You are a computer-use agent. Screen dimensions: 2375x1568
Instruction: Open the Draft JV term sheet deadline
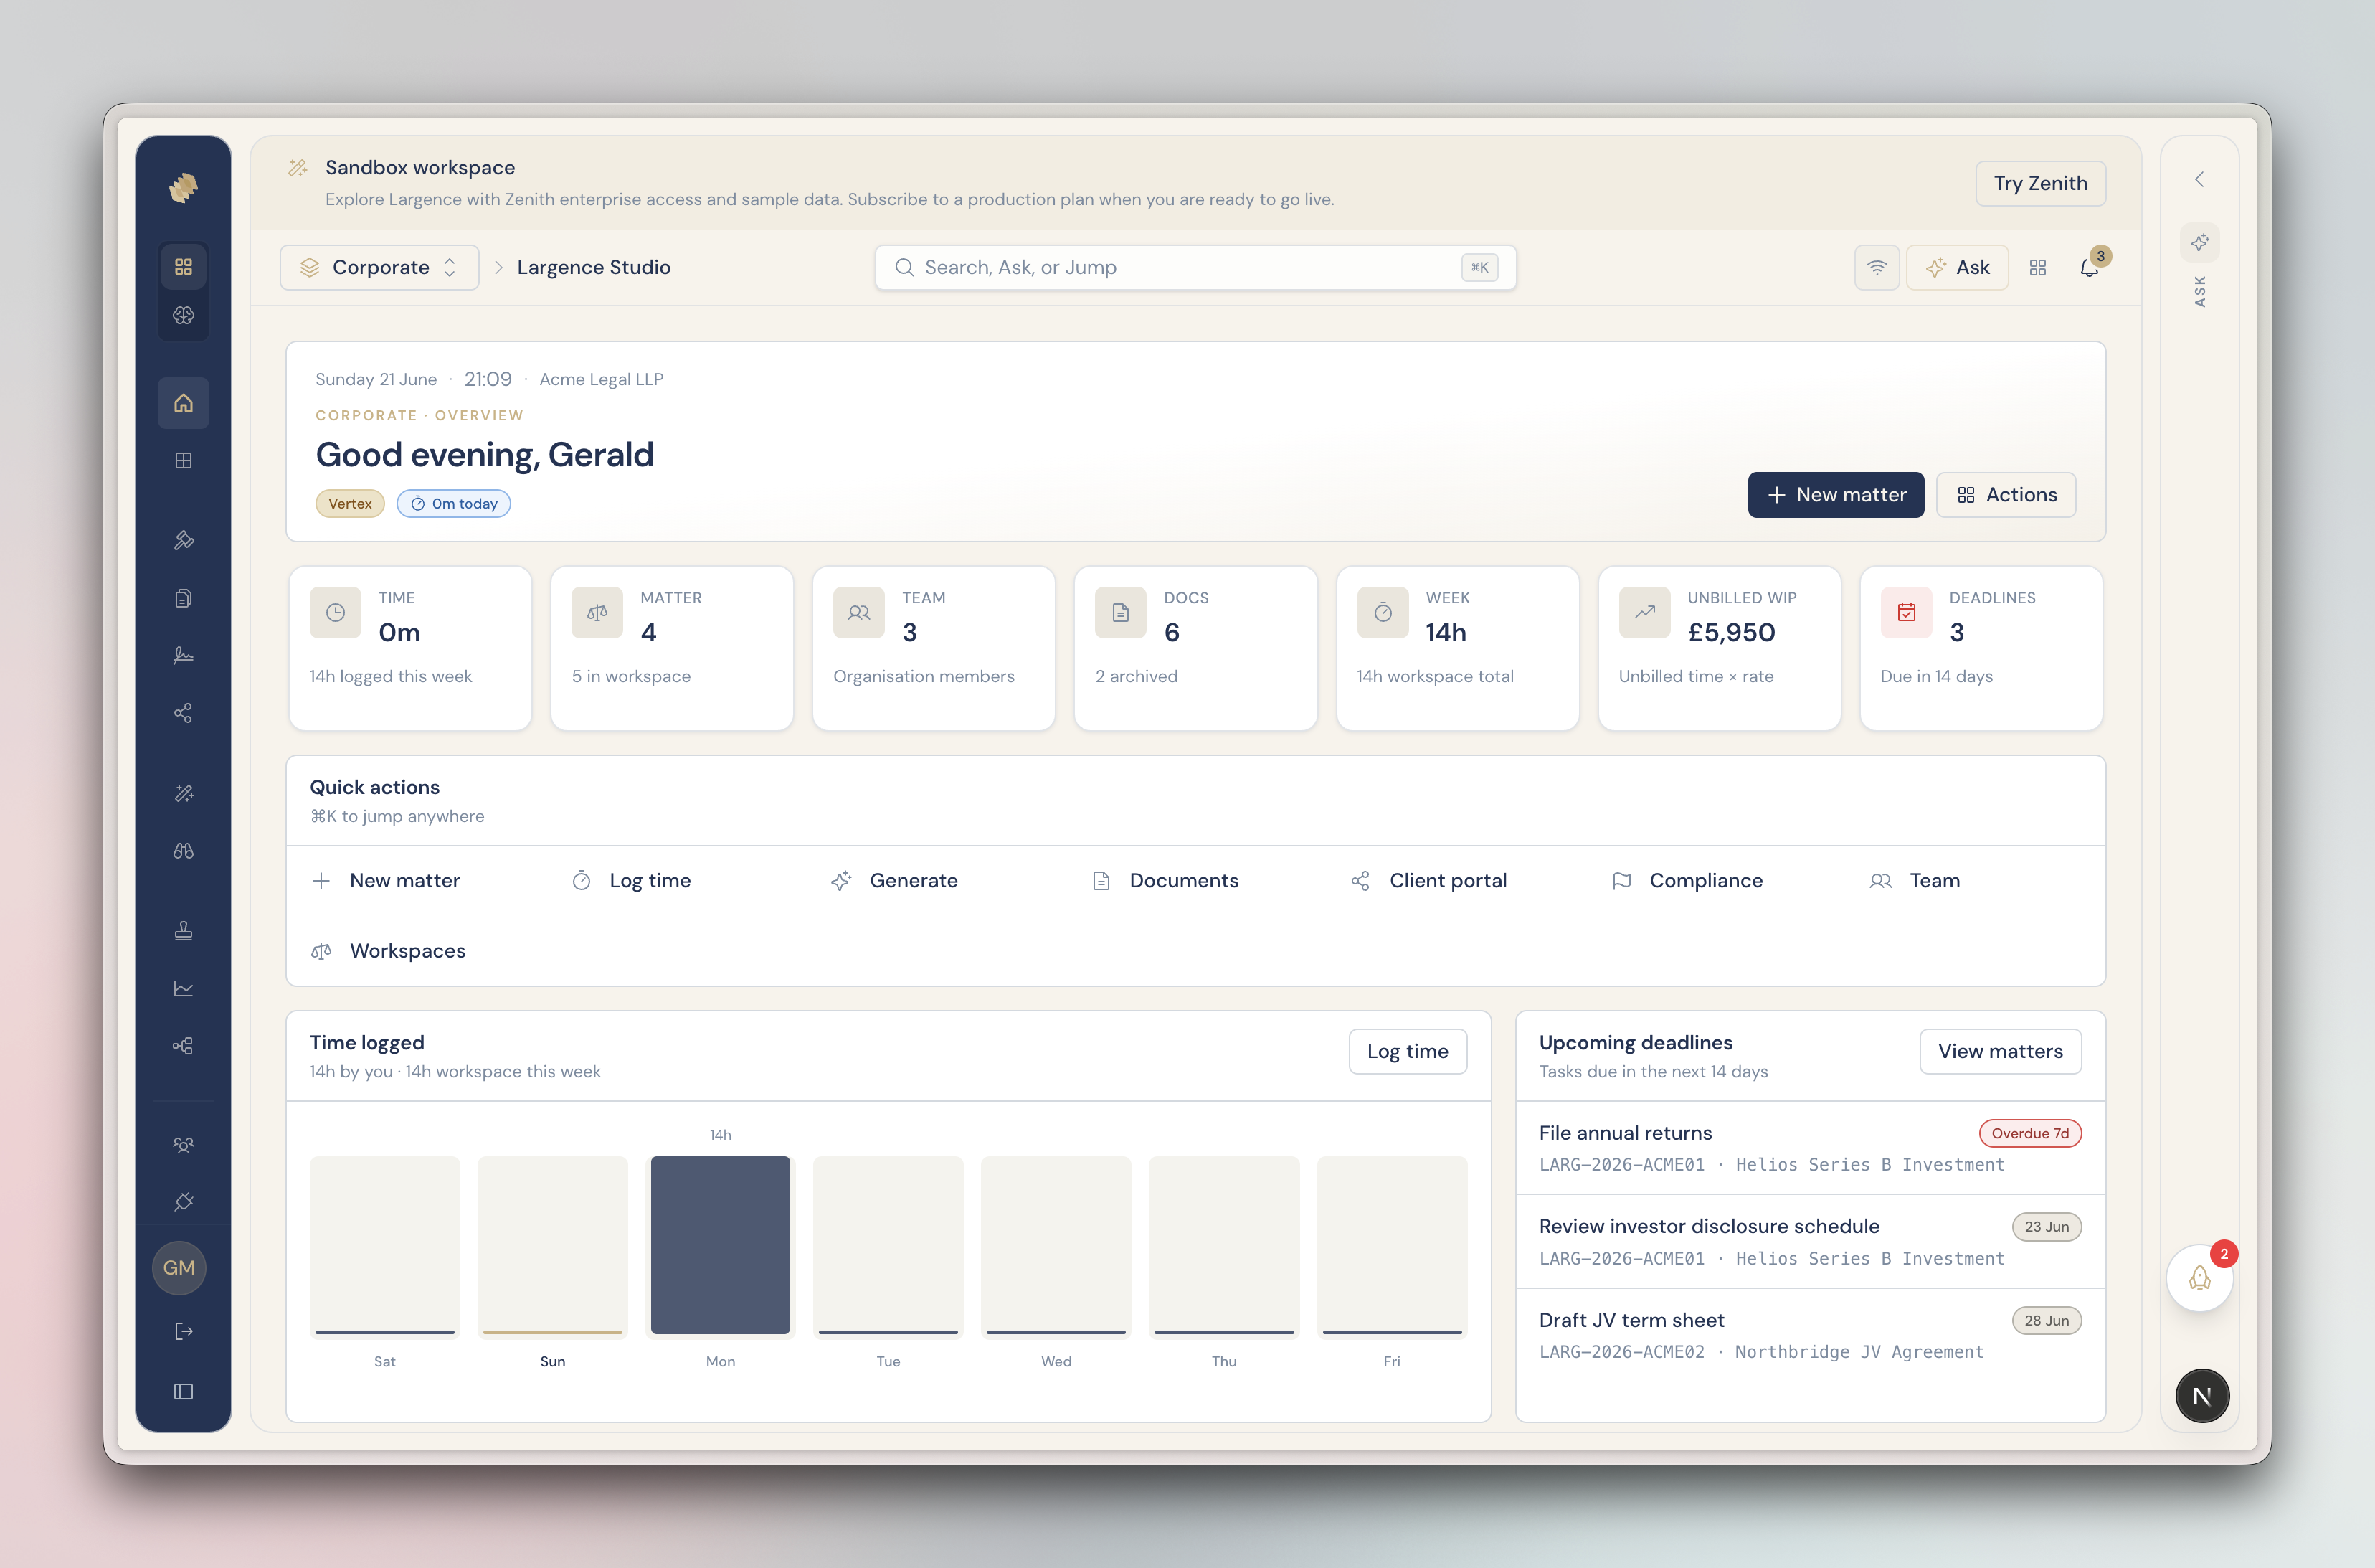(x=1810, y=1335)
